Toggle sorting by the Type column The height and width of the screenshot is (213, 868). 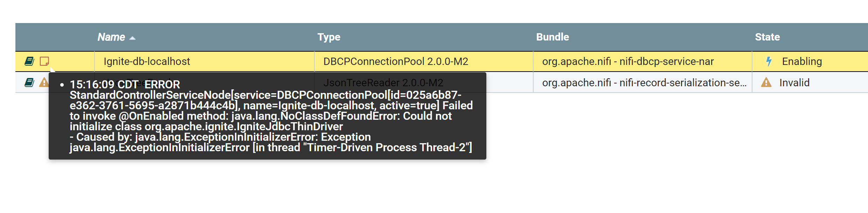[x=329, y=37]
